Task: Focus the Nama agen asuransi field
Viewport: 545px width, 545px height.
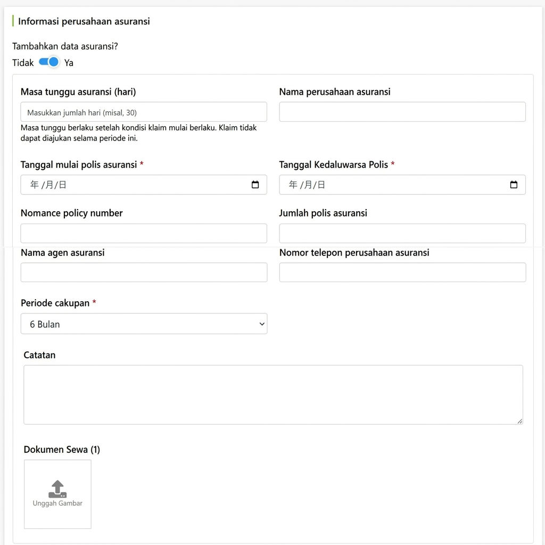Action: (x=144, y=272)
